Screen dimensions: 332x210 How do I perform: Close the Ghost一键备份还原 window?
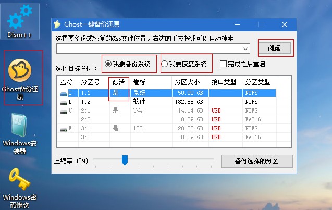click(x=285, y=24)
